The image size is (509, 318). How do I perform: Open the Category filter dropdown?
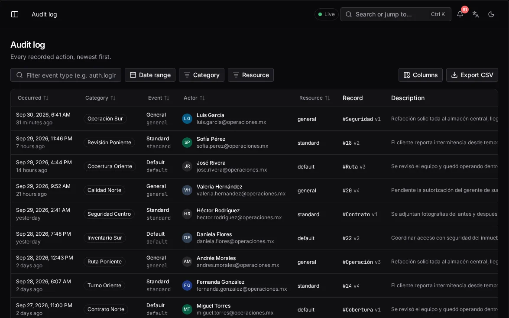tap(201, 75)
